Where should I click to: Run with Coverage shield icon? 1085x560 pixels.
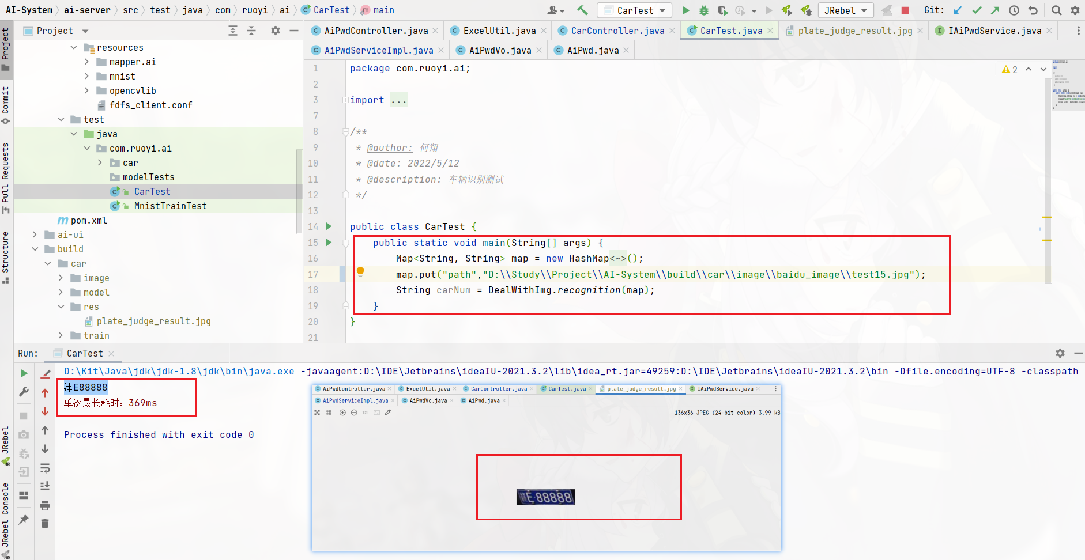722,10
